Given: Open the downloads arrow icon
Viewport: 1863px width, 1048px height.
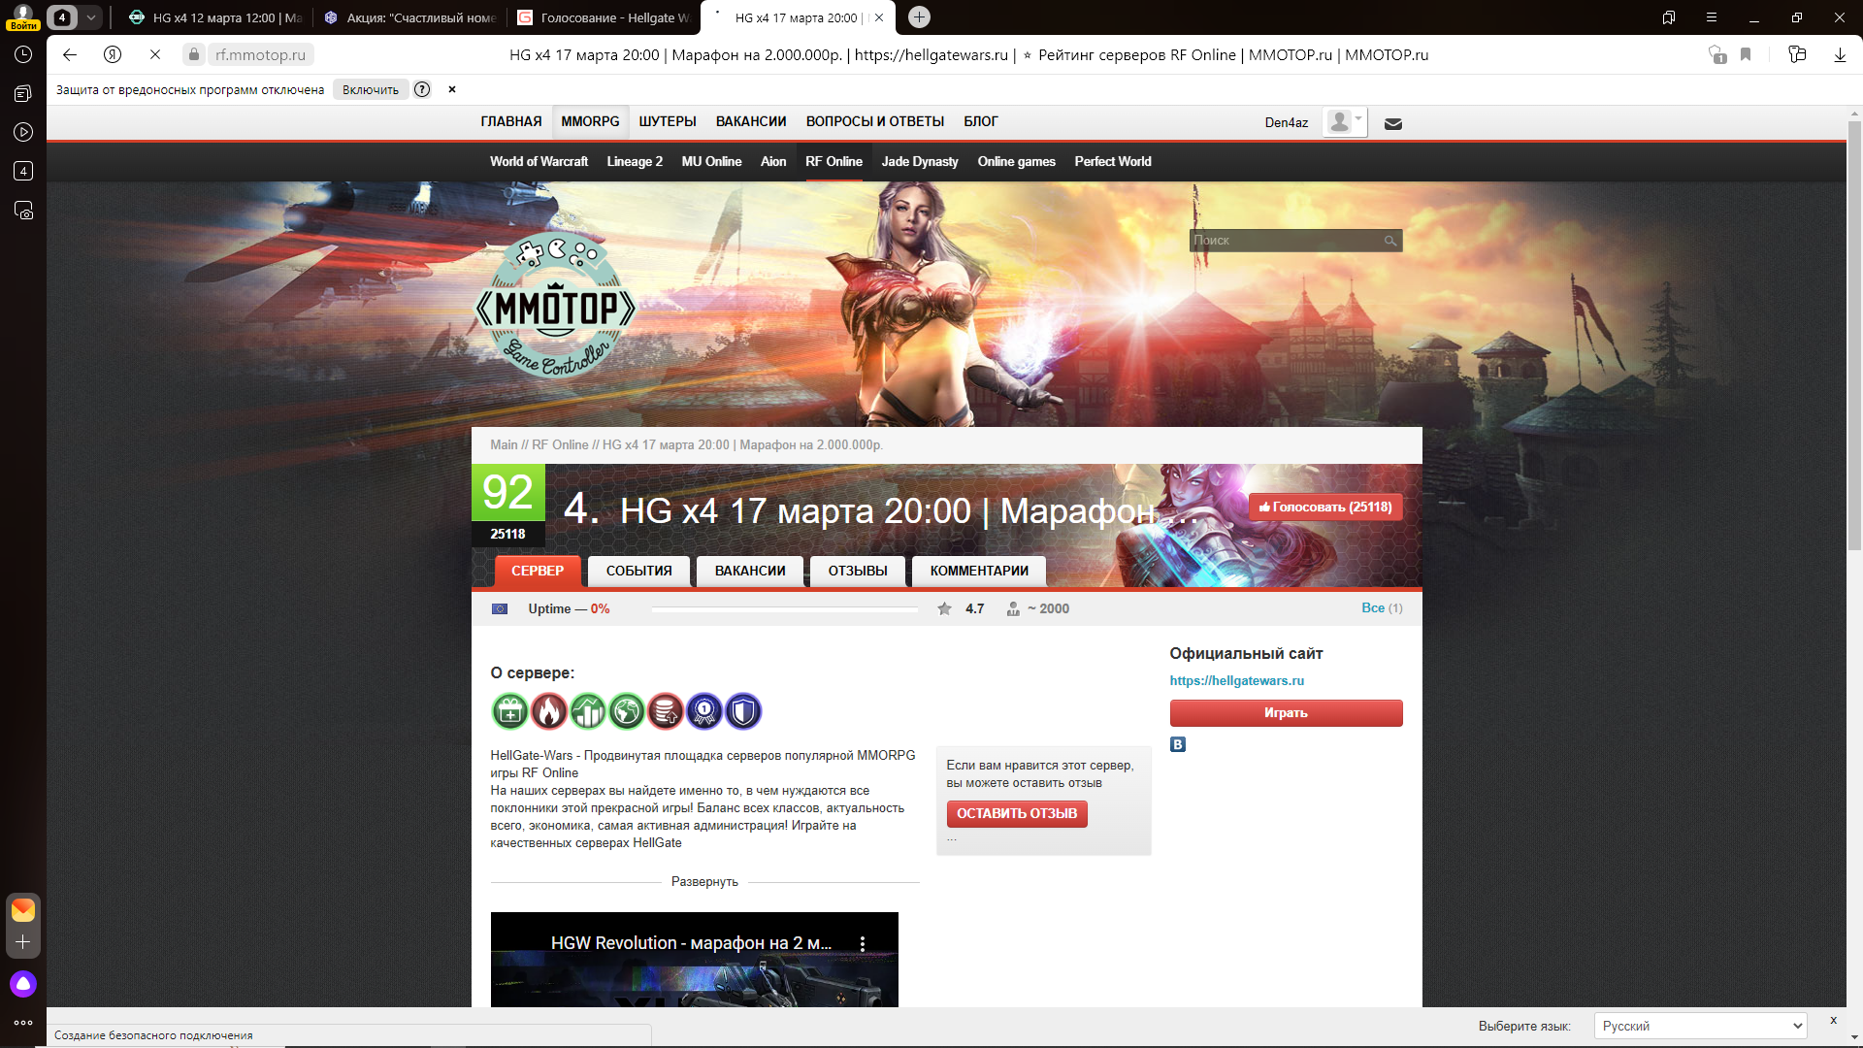Looking at the screenshot, I should point(1840,55).
